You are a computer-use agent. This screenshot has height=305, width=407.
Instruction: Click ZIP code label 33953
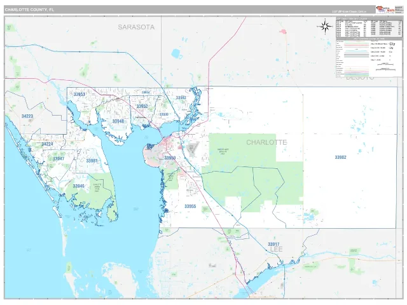79,94
